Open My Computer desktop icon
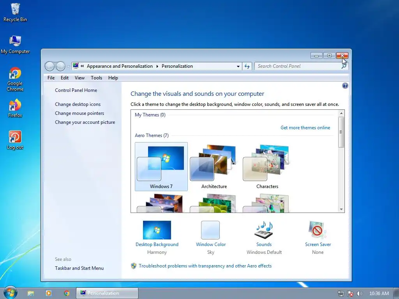 [15, 44]
